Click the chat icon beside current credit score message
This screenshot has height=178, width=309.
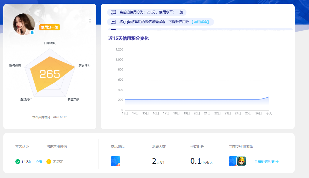[x=113, y=12]
